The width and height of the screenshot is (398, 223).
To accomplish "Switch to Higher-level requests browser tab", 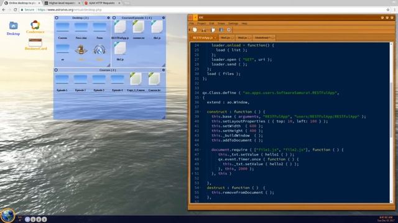I will (62, 3).
